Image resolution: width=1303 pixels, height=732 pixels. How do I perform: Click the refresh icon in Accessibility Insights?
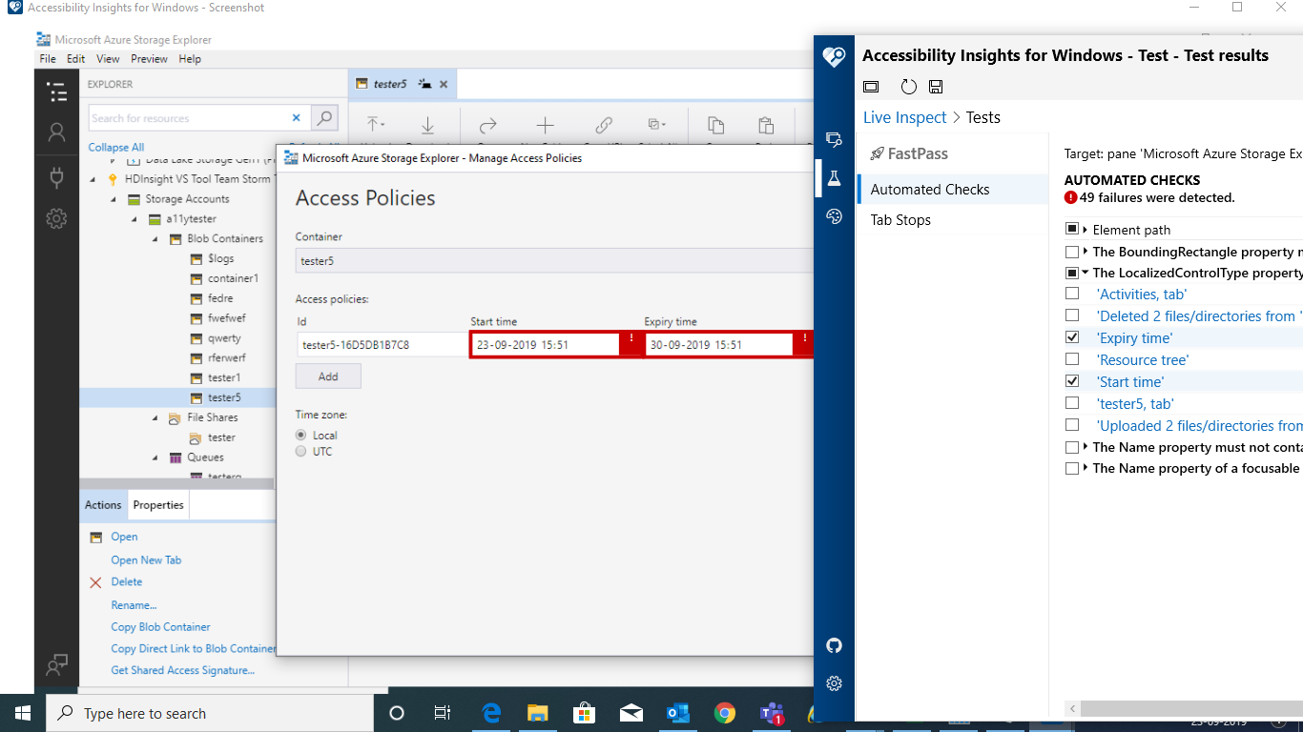point(908,86)
